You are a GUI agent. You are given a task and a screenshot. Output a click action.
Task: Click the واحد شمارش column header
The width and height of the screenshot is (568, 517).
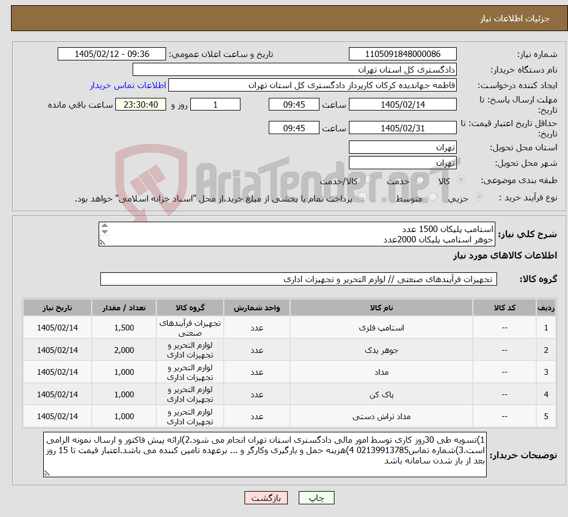[257, 307]
